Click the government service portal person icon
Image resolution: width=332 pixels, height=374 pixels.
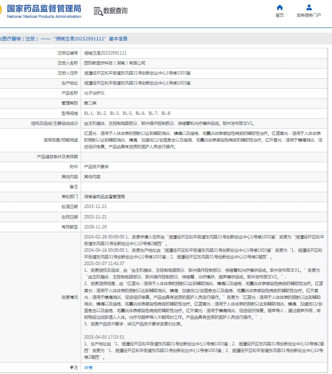[309, 7]
